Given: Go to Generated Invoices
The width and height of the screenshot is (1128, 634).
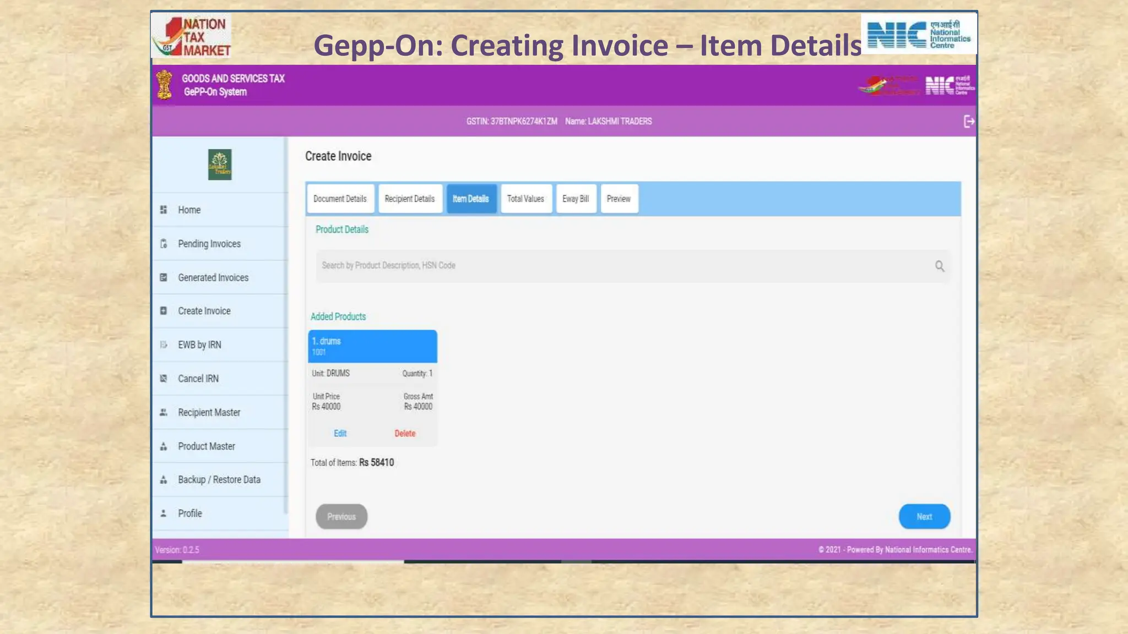Looking at the screenshot, I should point(220,277).
